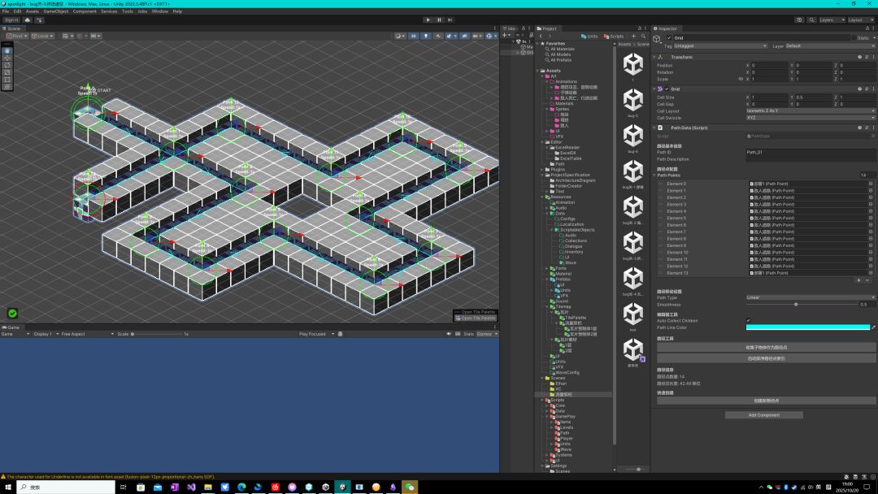
Task: Toggle the Grid GameObject active checkbox
Action: (x=669, y=38)
